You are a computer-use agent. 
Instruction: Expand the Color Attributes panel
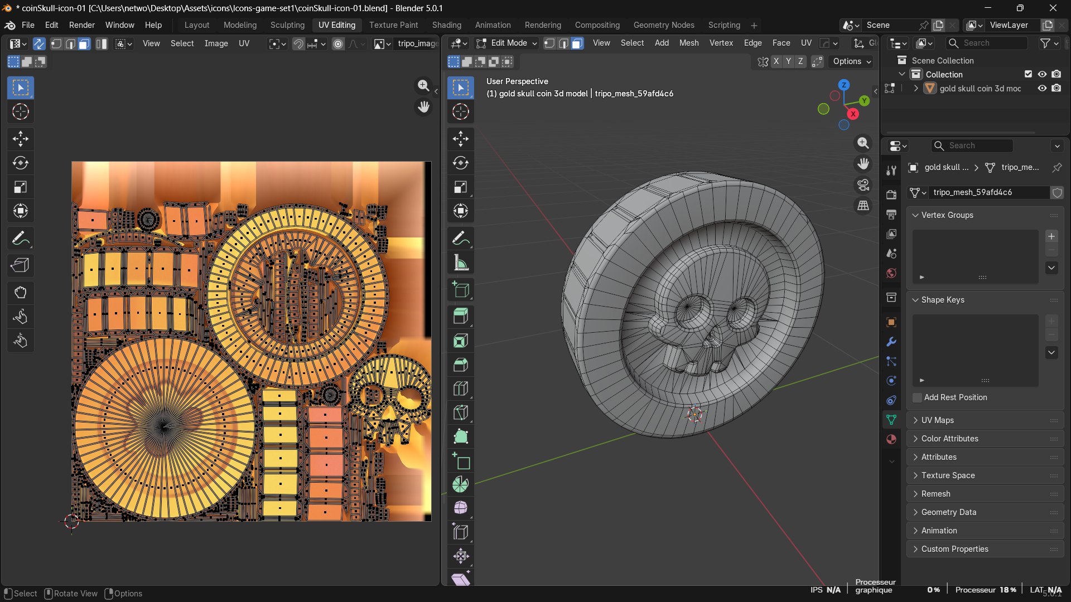pyautogui.click(x=985, y=439)
